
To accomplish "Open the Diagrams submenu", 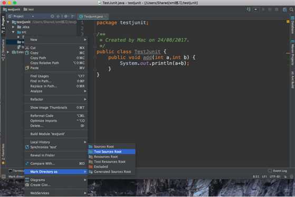I will tap(56, 180).
